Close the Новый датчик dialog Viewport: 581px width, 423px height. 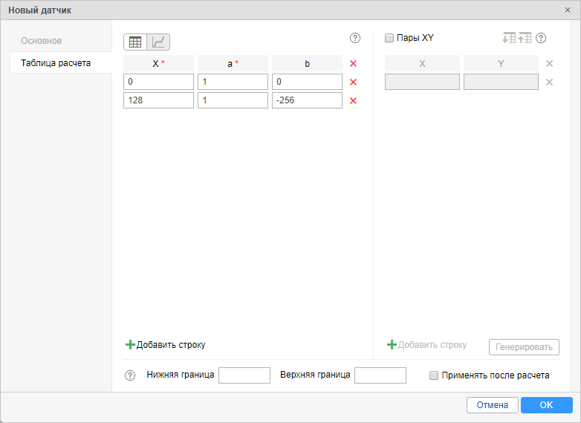click(x=568, y=10)
